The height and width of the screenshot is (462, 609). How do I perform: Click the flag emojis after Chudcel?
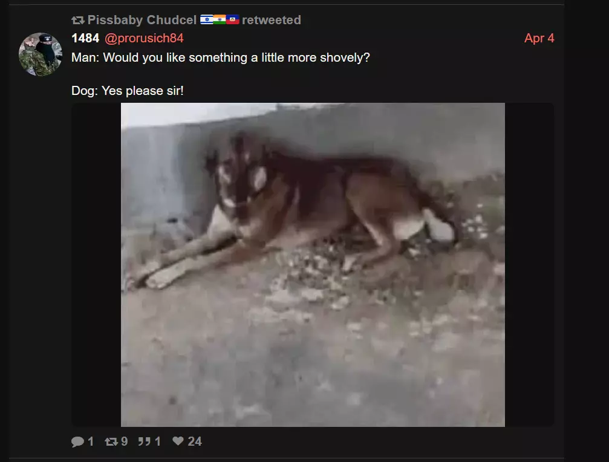pos(220,19)
